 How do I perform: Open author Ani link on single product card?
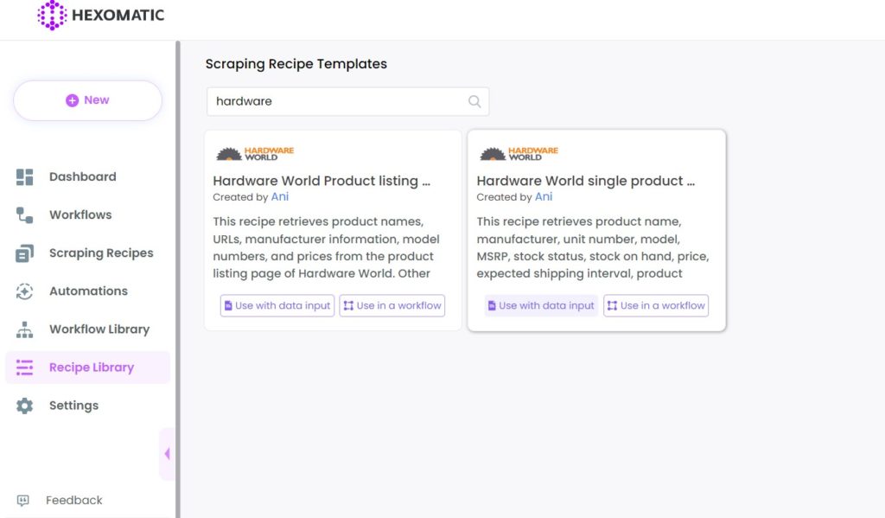544,196
